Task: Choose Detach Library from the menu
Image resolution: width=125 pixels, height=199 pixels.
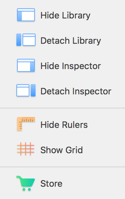Action: 62,41
